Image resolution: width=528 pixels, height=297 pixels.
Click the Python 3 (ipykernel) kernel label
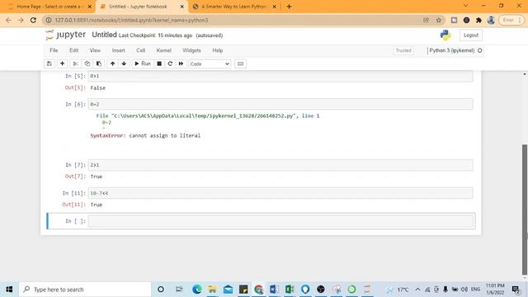coord(451,50)
